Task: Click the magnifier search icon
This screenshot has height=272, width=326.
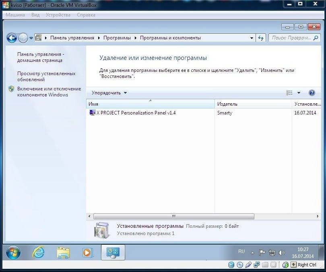Action: [316, 38]
